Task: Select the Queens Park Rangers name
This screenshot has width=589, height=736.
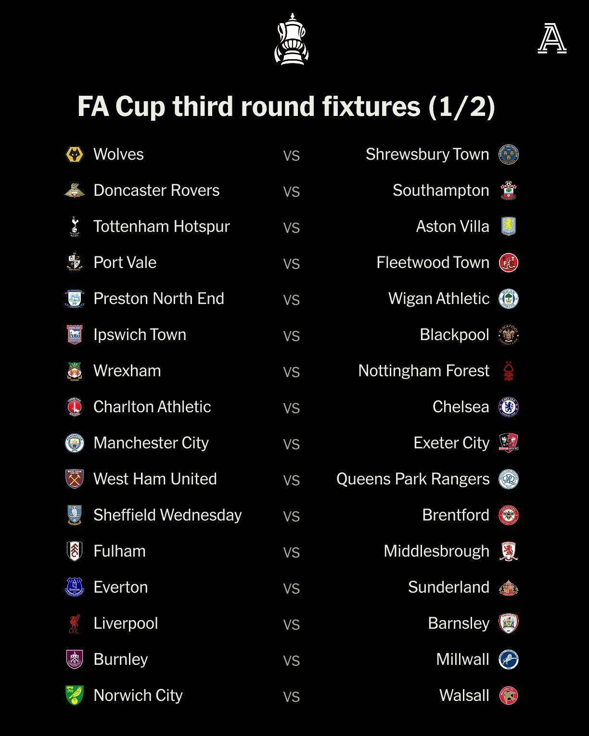Action: (x=412, y=479)
